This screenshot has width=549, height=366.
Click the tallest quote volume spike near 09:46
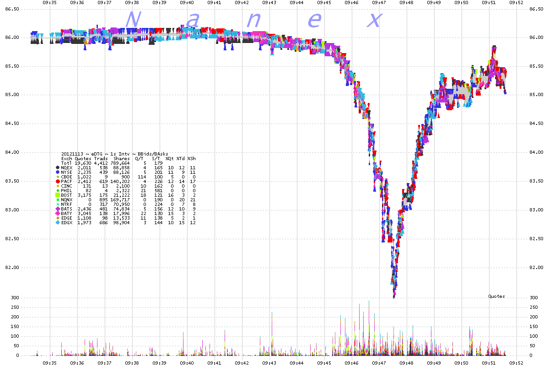[369, 328]
